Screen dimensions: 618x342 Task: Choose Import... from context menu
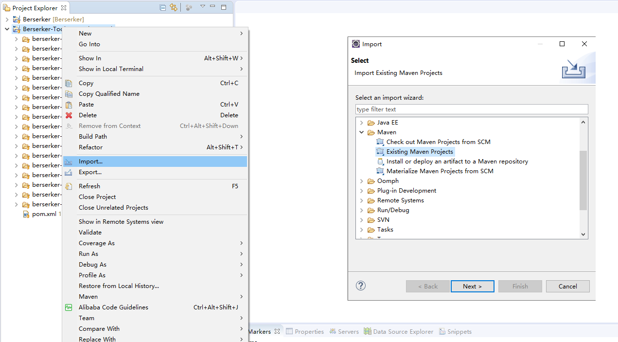point(90,162)
